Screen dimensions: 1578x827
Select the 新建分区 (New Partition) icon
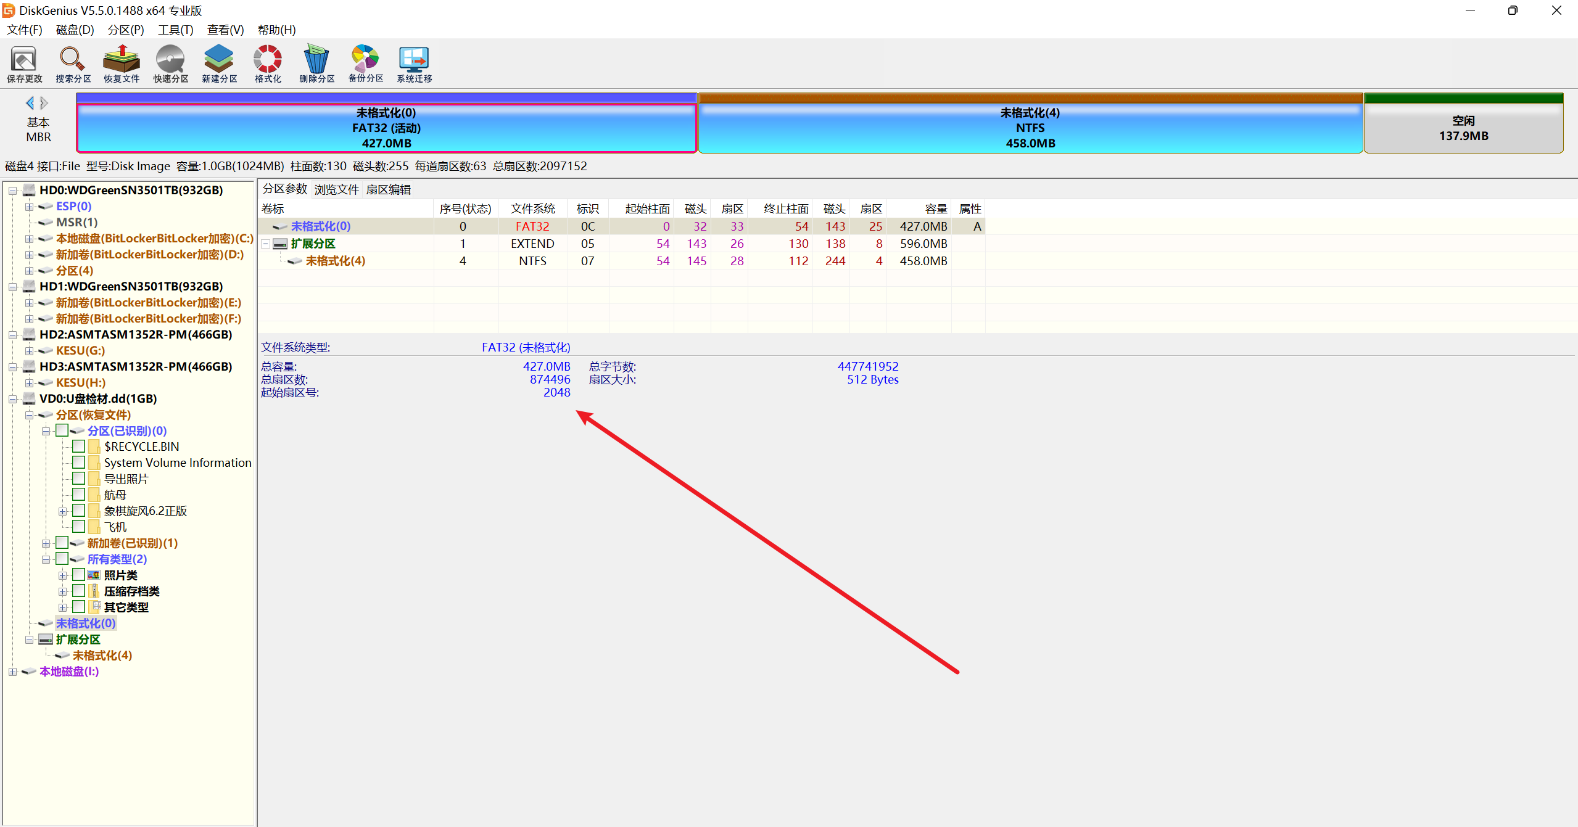[219, 60]
